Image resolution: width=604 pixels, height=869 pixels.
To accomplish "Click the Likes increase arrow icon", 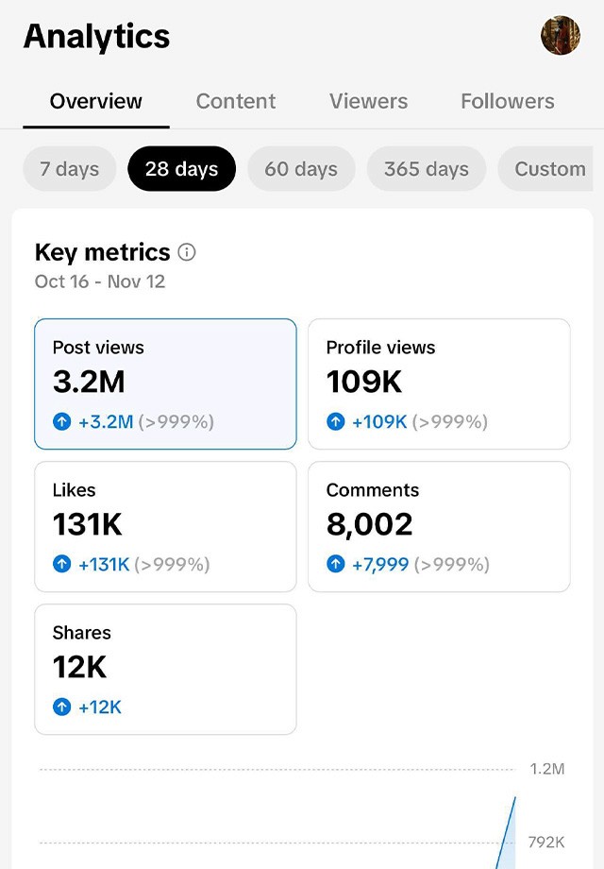I will click(x=62, y=564).
